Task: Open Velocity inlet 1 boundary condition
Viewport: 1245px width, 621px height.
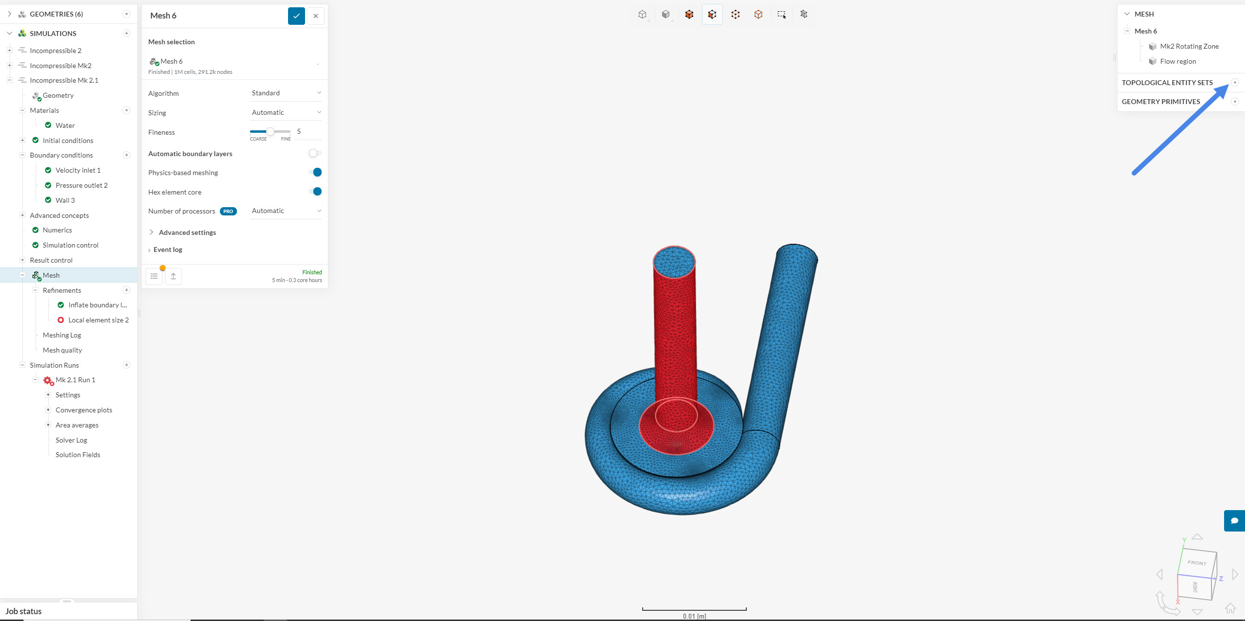Action: (x=78, y=170)
